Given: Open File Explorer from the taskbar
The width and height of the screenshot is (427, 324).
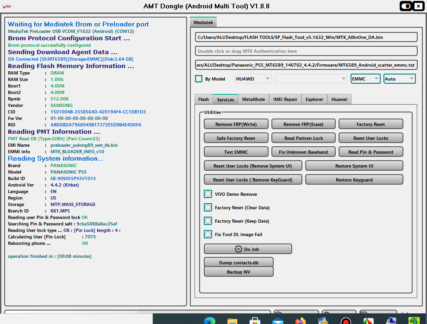Looking at the screenshot, I should click(232, 320).
